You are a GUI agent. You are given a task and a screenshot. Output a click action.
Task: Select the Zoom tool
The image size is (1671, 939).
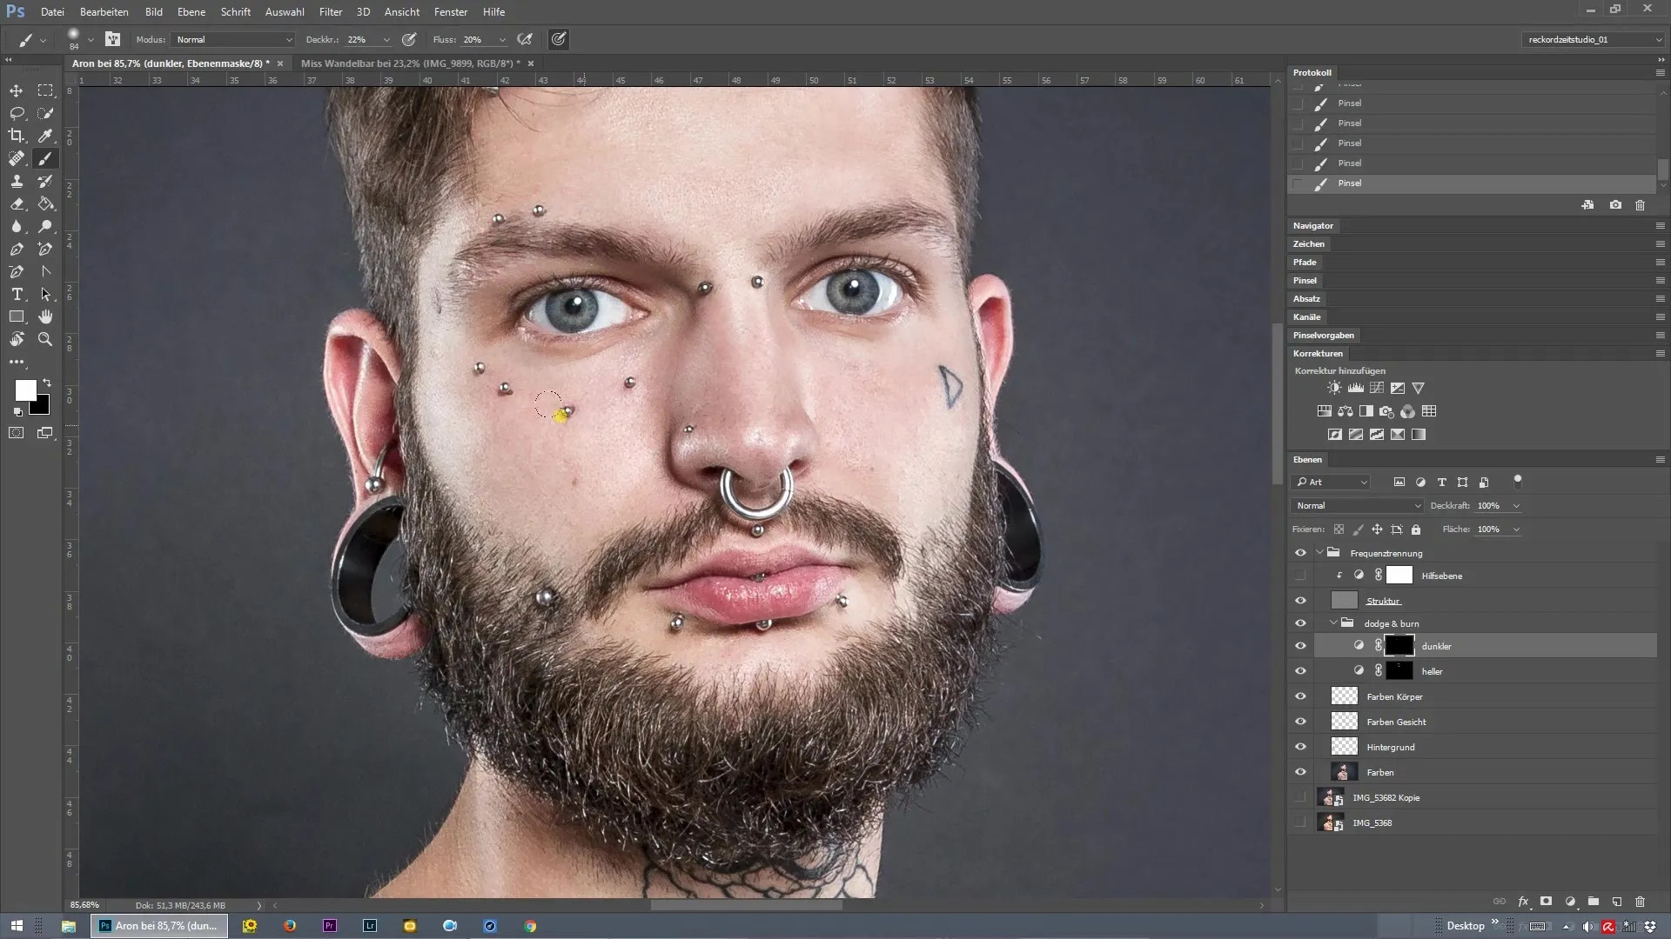tap(45, 339)
